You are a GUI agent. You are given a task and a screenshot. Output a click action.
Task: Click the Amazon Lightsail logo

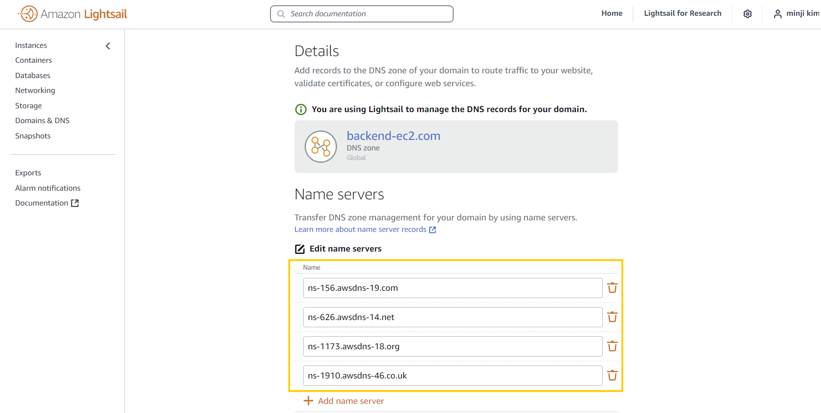[72, 14]
